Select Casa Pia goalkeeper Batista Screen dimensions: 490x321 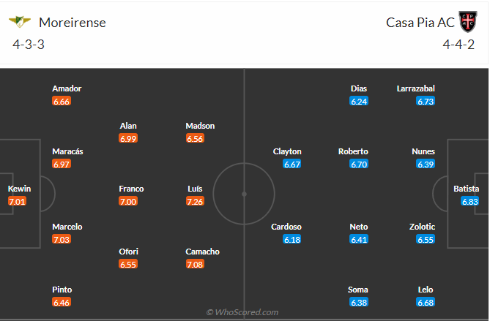pyautogui.click(x=466, y=189)
